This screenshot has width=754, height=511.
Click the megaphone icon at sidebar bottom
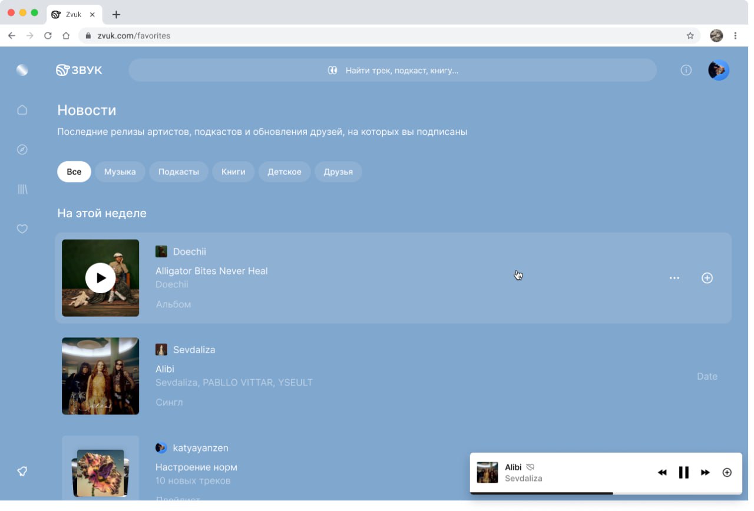tap(22, 471)
